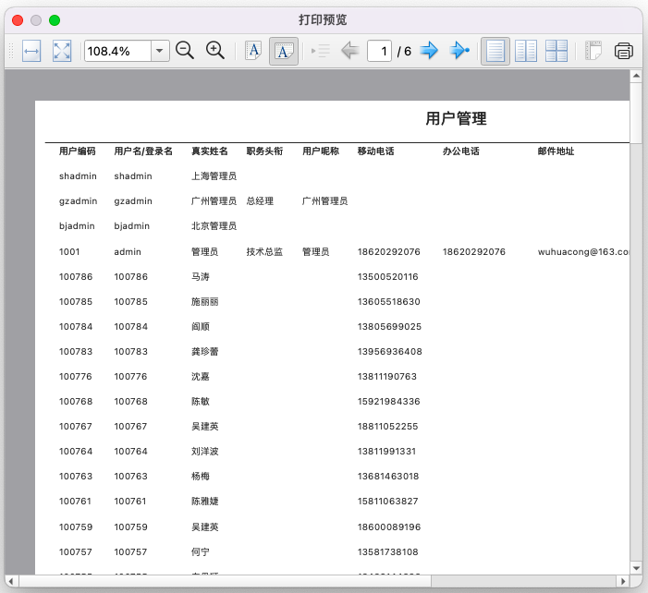Open the page setup dialog
The width and height of the screenshot is (648, 593).
click(x=593, y=52)
